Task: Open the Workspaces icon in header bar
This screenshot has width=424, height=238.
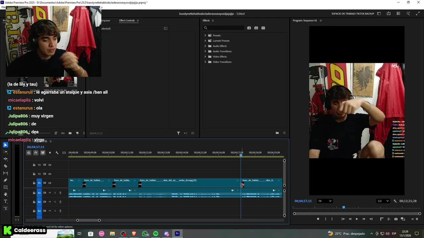Action: 379,14
